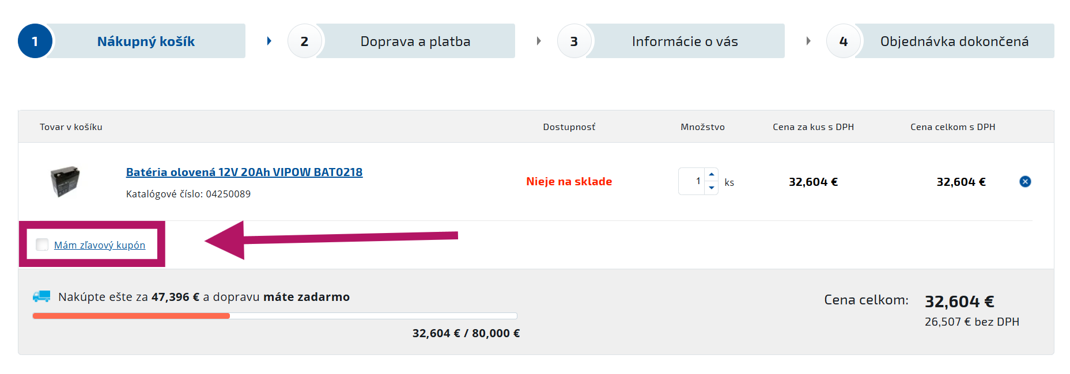Increase quantity with the up arrow
This screenshot has height=374, width=1070.
click(x=712, y=174)
